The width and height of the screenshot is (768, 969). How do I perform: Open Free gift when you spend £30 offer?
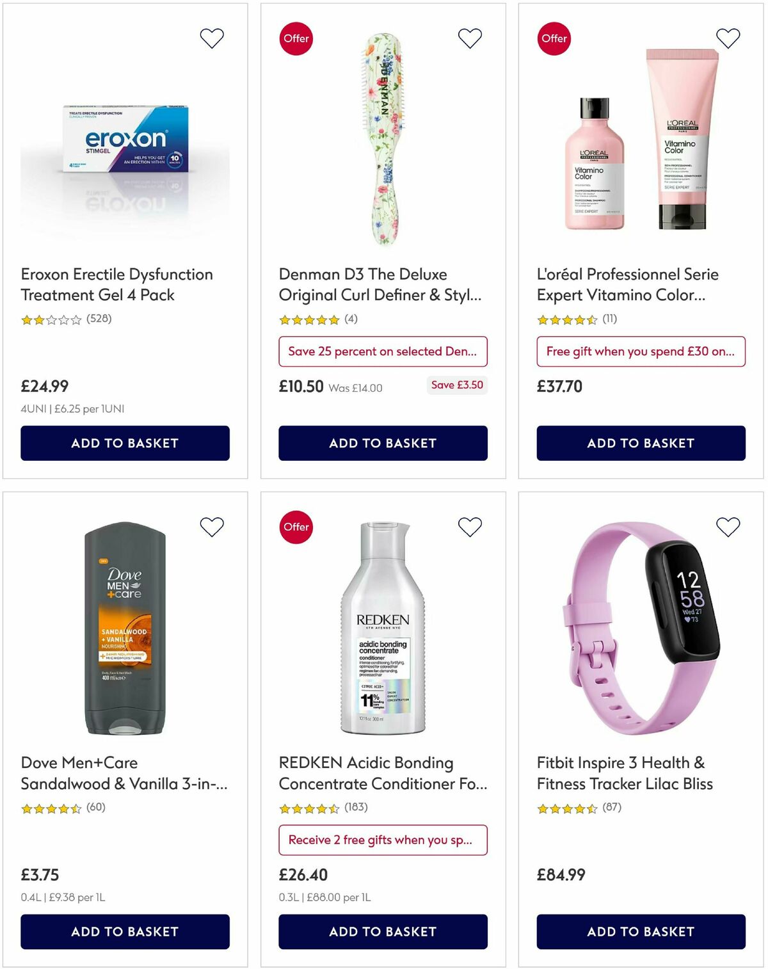[640, 351]
